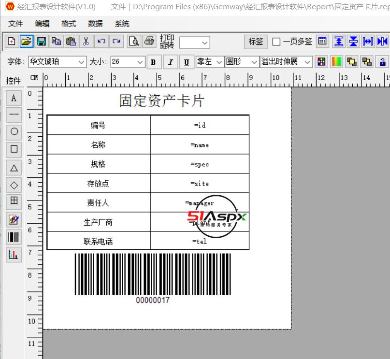Open the alignment dropdown 靠左
The image size is (390, 359).
click(209, 62)
